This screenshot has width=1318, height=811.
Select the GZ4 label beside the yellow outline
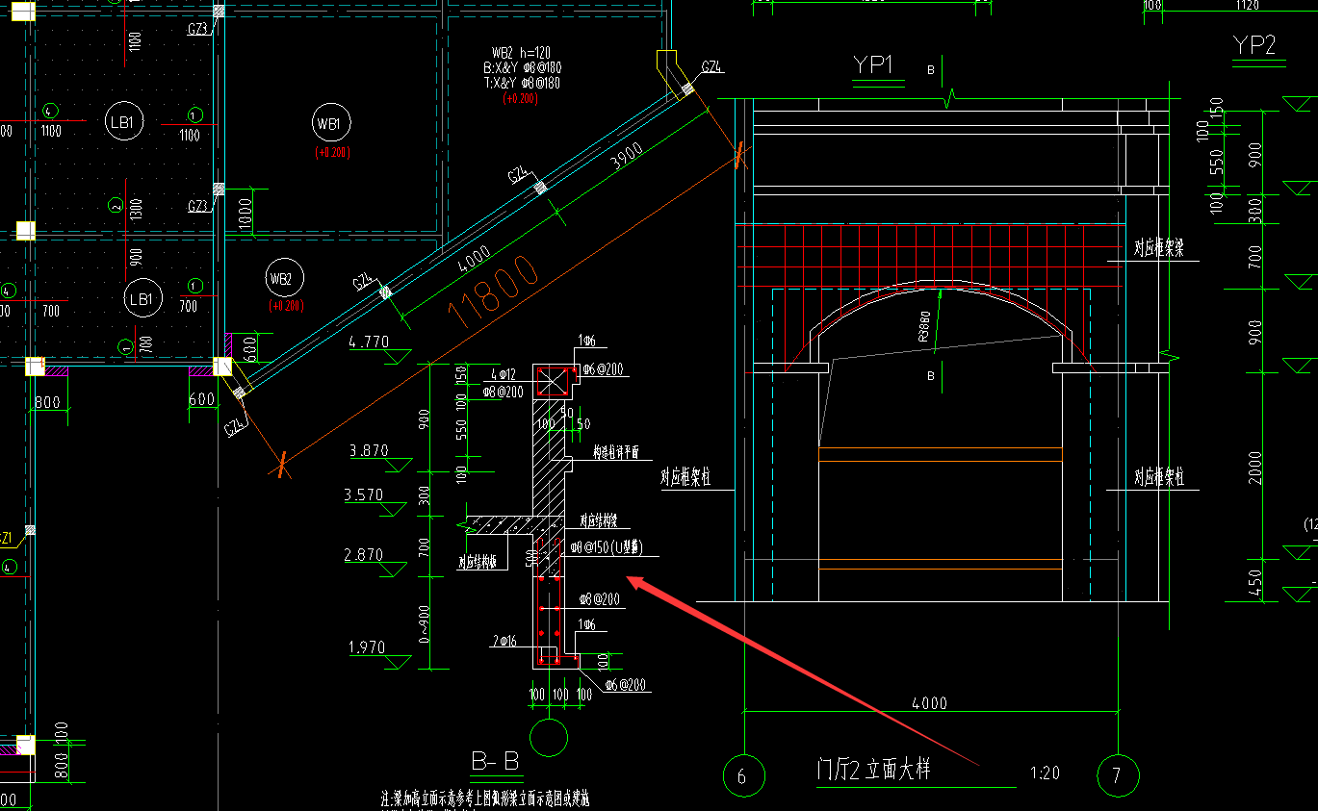(711, 66)
